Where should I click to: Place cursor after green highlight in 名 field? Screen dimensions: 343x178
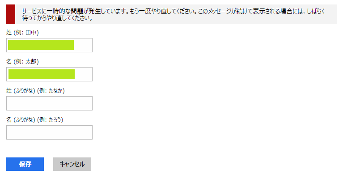[x=83, y=74]
